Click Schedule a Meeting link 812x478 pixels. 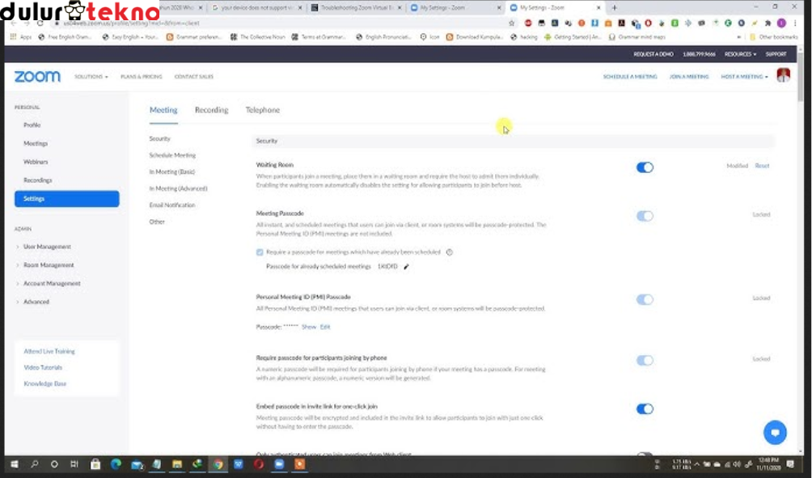[630, 77]
